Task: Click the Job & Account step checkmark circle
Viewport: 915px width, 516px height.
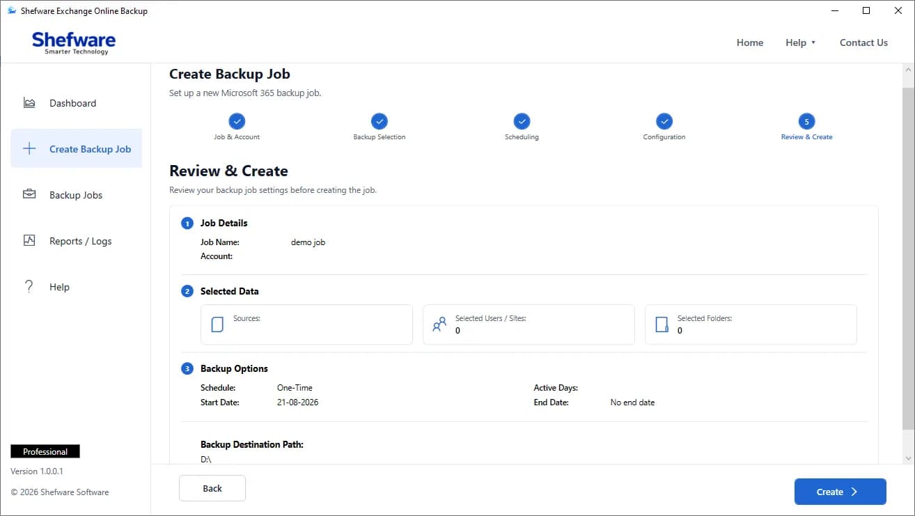Action: pos(237,121)
